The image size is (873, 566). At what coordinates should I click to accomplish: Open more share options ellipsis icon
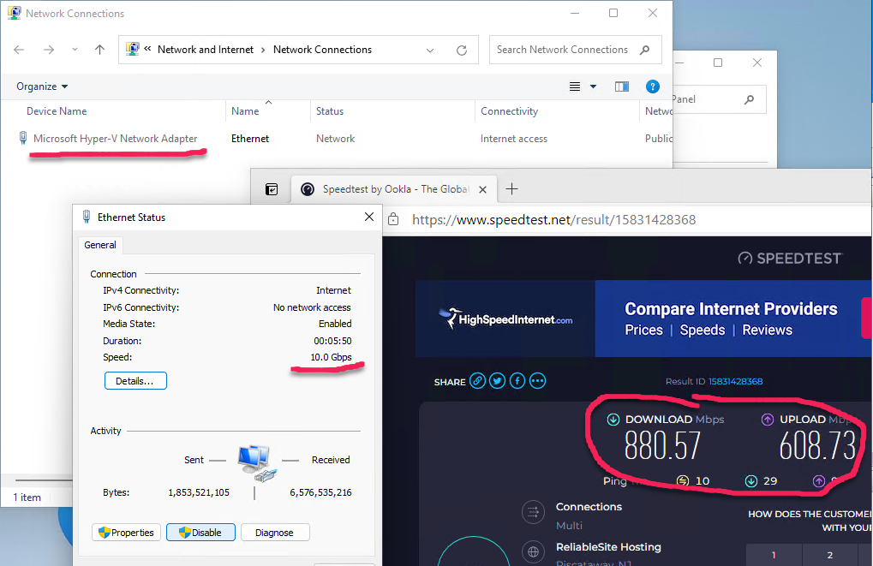tap(538, 381)
